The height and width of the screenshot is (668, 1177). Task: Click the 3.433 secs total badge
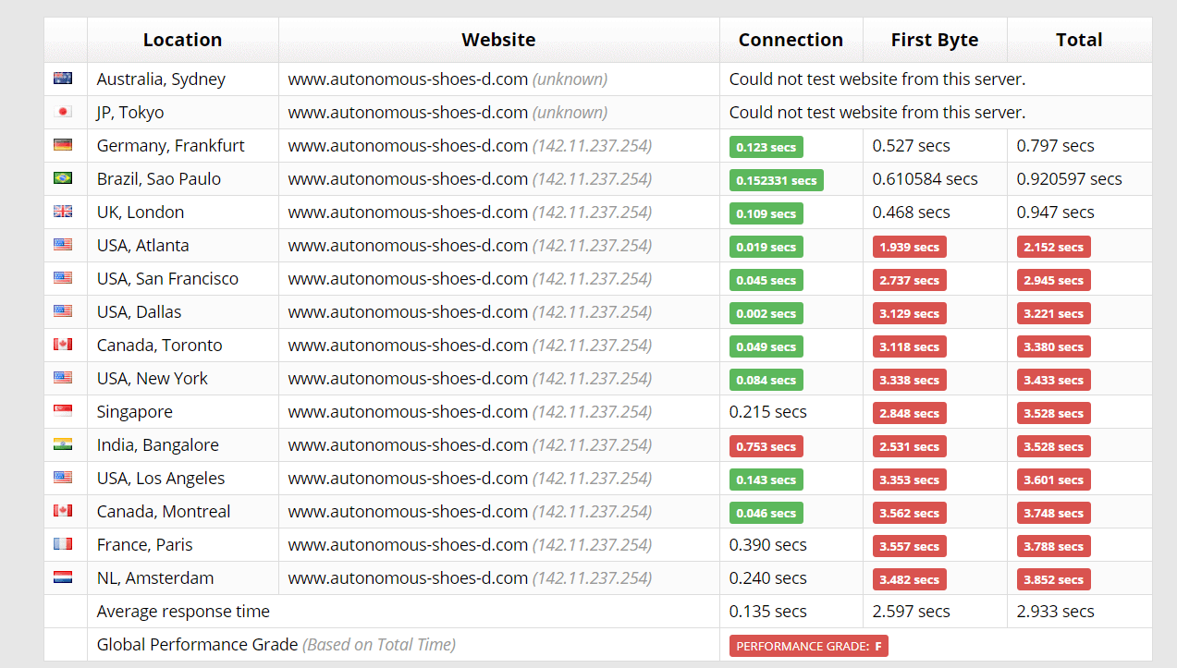(x=1054, y=380)
